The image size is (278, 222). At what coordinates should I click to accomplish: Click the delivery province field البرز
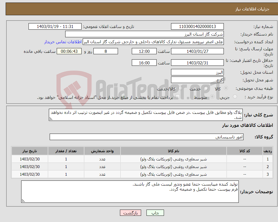click(197, 72)
